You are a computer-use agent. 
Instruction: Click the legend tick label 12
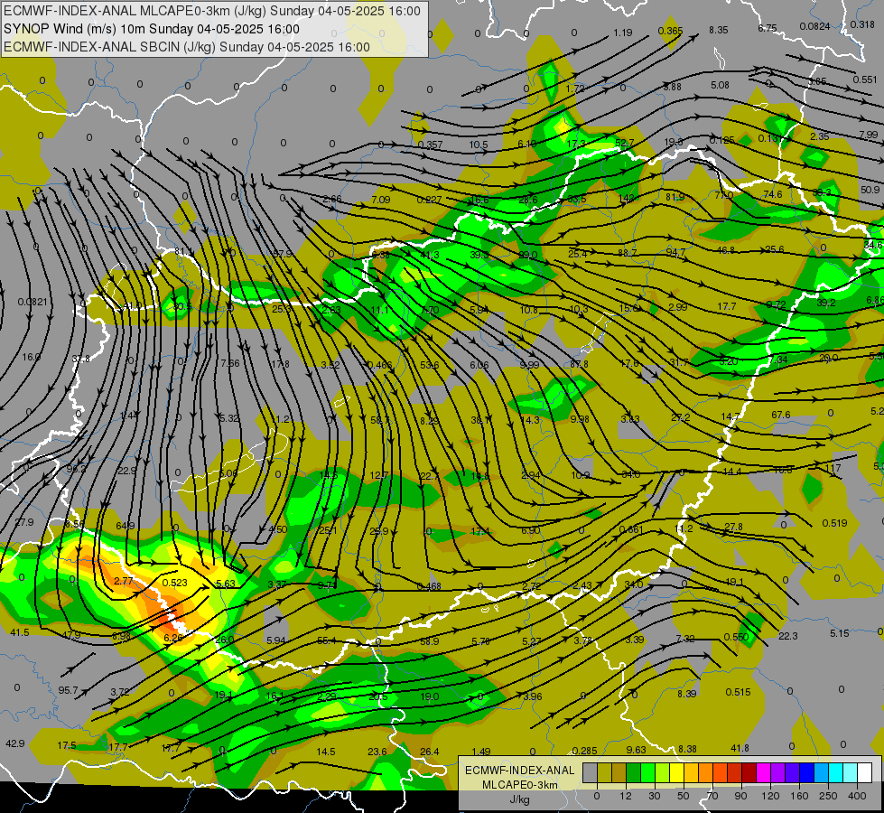(x=626, y=796)
